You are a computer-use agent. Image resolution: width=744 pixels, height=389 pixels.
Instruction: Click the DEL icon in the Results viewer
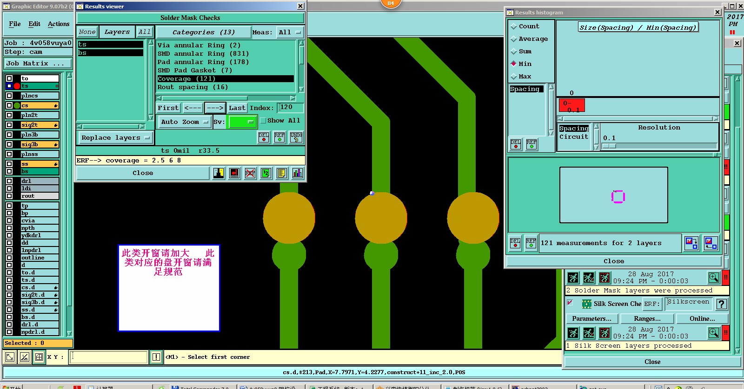click(264, 137)
